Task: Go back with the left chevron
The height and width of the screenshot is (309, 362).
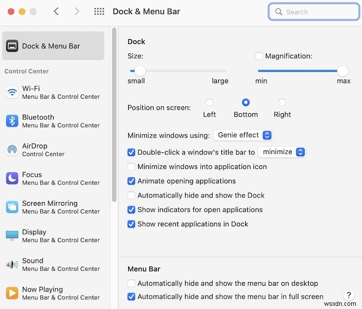Action: [56, 11]
